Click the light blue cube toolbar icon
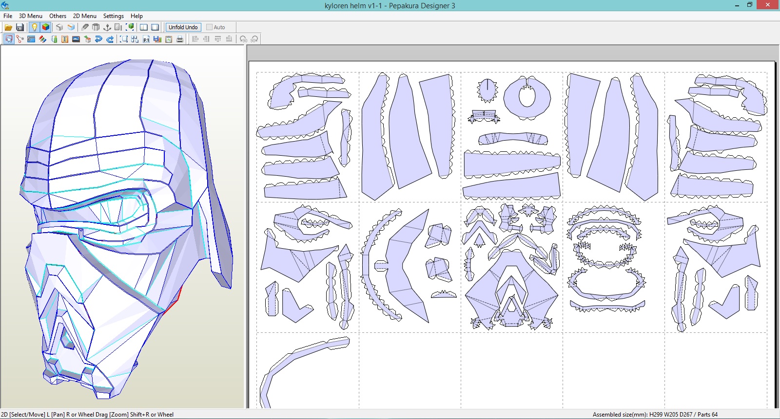780x419 pixels. pyautogui.click(x=71, y=27)
